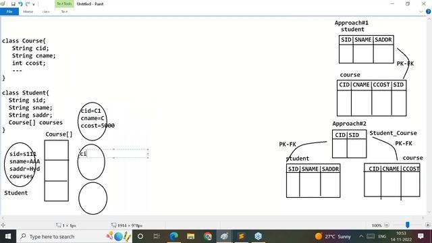Image resolution: width=432 pixels, height=243 pixels.
Task: Click the Save icon in quick access toolbar
Action: point(13,4)
